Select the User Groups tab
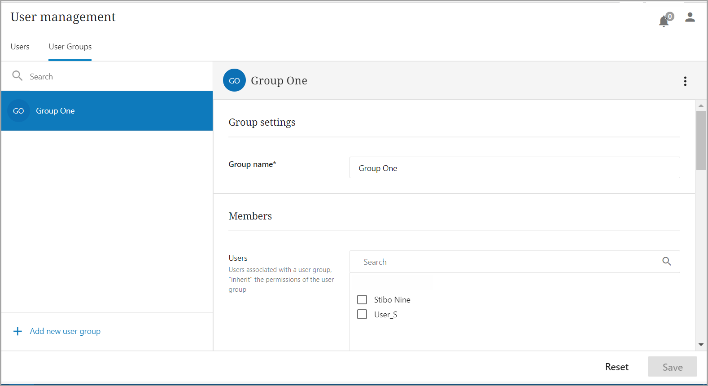This screenshot has width=708, height=386. click(x=70, y=47)
